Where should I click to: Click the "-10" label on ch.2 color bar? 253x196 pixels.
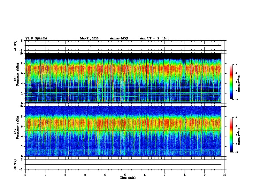pyautogui.click(x=236, y=152)
